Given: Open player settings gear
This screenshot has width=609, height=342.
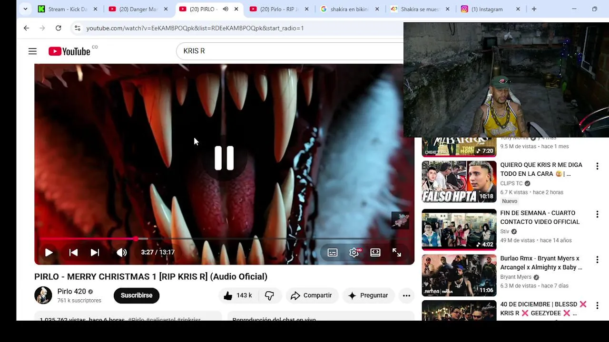Looking at the screenshot, I should click(x=354, y=252).
